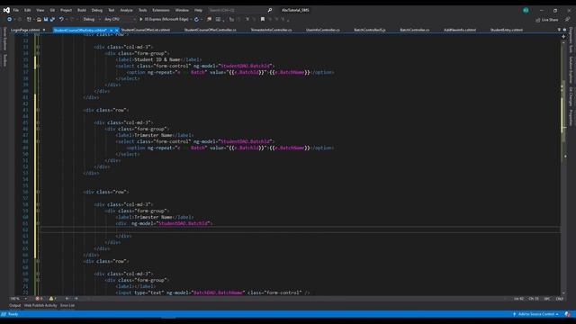The height and width of the screenshot is (324, 576).
Task: Switch to the LoginPage.cshtml tab
Action: point(25,30)
